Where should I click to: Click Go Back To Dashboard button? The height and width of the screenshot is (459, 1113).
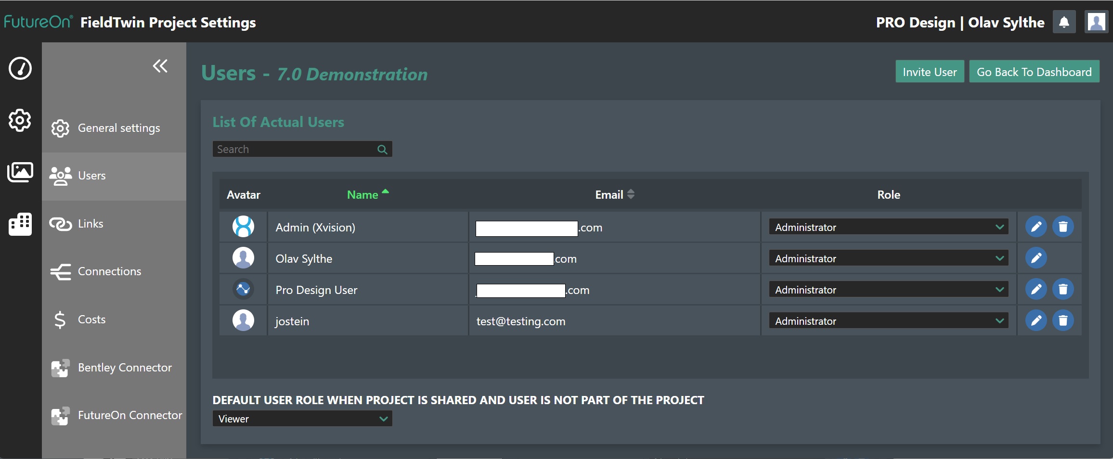(x=1034, y=72)
